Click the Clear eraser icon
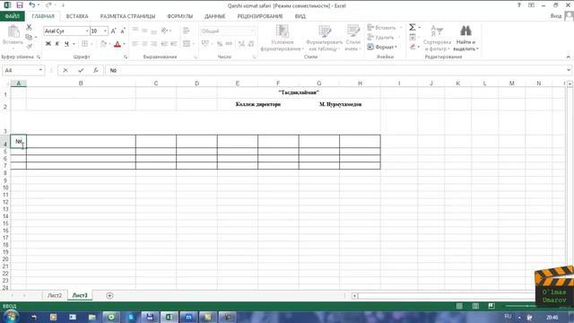The height and width of the screenshot is (323, 574). point(413,47)
